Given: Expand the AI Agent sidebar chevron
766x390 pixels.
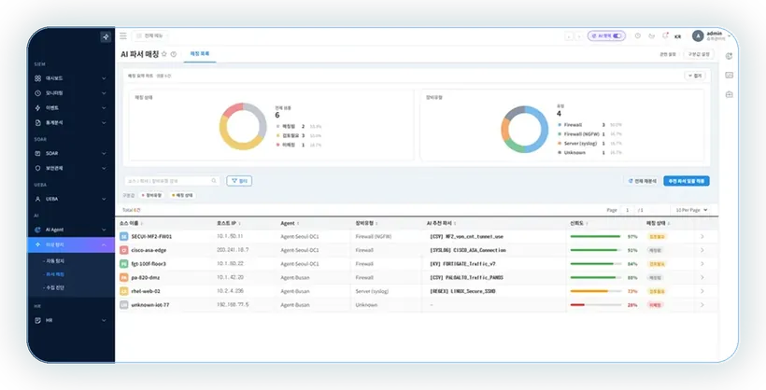Looking at the screenshot, I should pyautogui.click(x=104, y=230).
